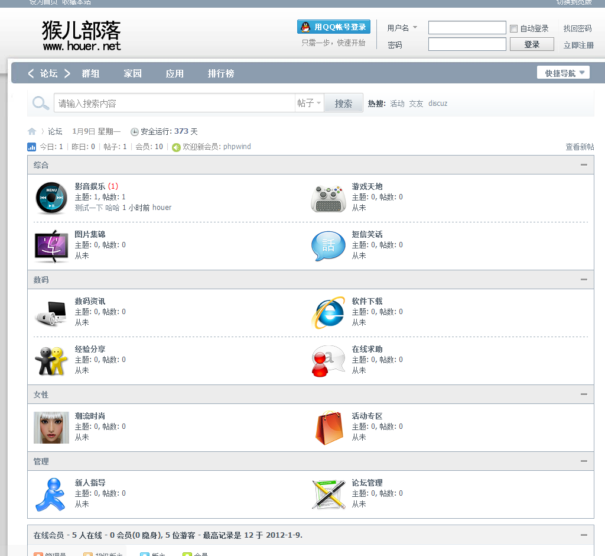Open the 游戏天地 game controller icon
This screenshot has width=605, height=556.
pyautogui.click(x=328, y=199)
